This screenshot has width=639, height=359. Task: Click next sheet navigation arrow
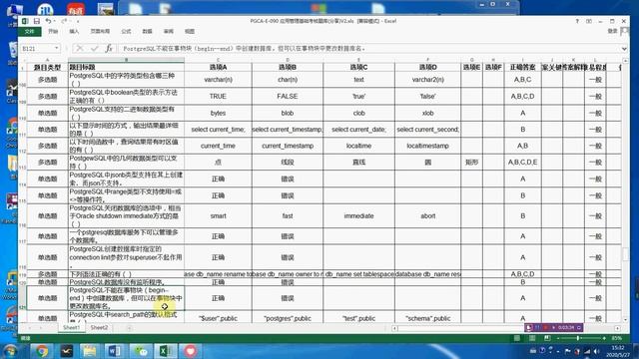click(x=41, y=328)
